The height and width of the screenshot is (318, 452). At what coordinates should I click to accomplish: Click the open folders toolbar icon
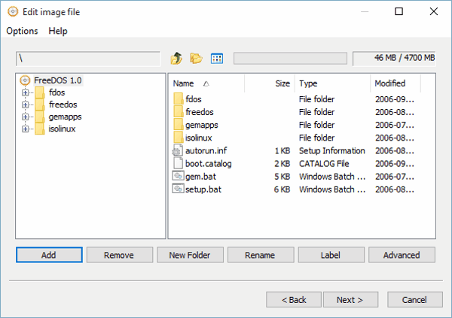tap(197, 59)
